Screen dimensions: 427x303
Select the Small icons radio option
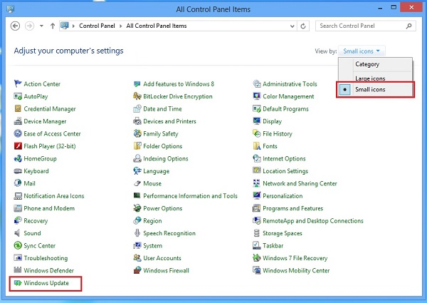pyautogui.click(x=345, y=90)
